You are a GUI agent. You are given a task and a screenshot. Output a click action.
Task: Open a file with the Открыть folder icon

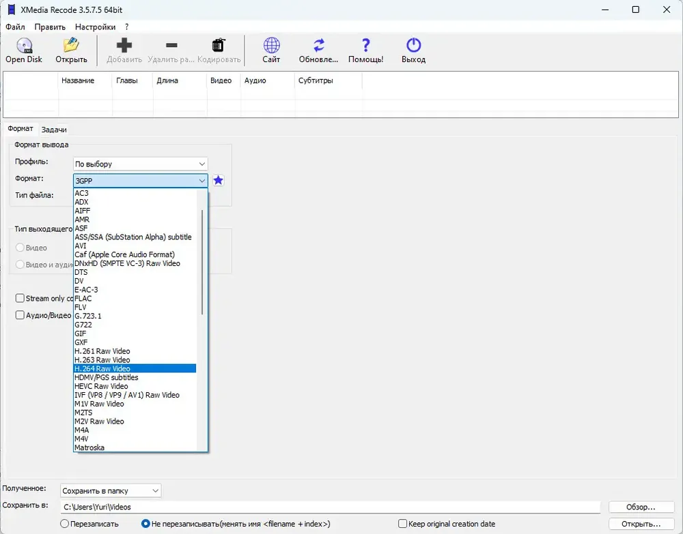point(71,45)
